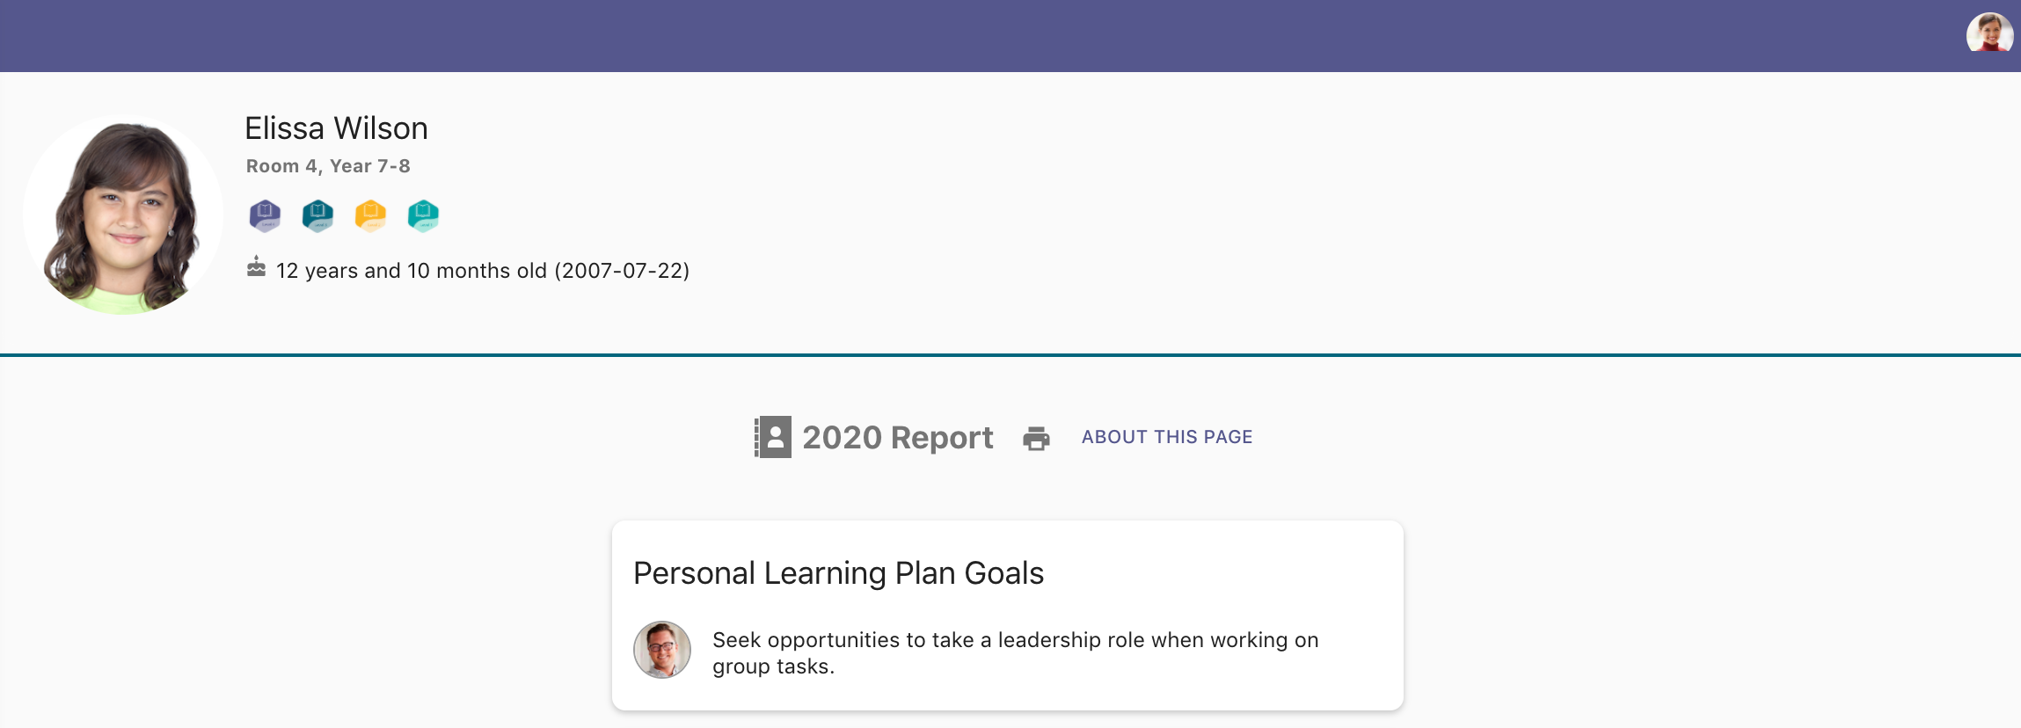Click the birthday cake icon
2021x728 pixels.
coord(256,267)
